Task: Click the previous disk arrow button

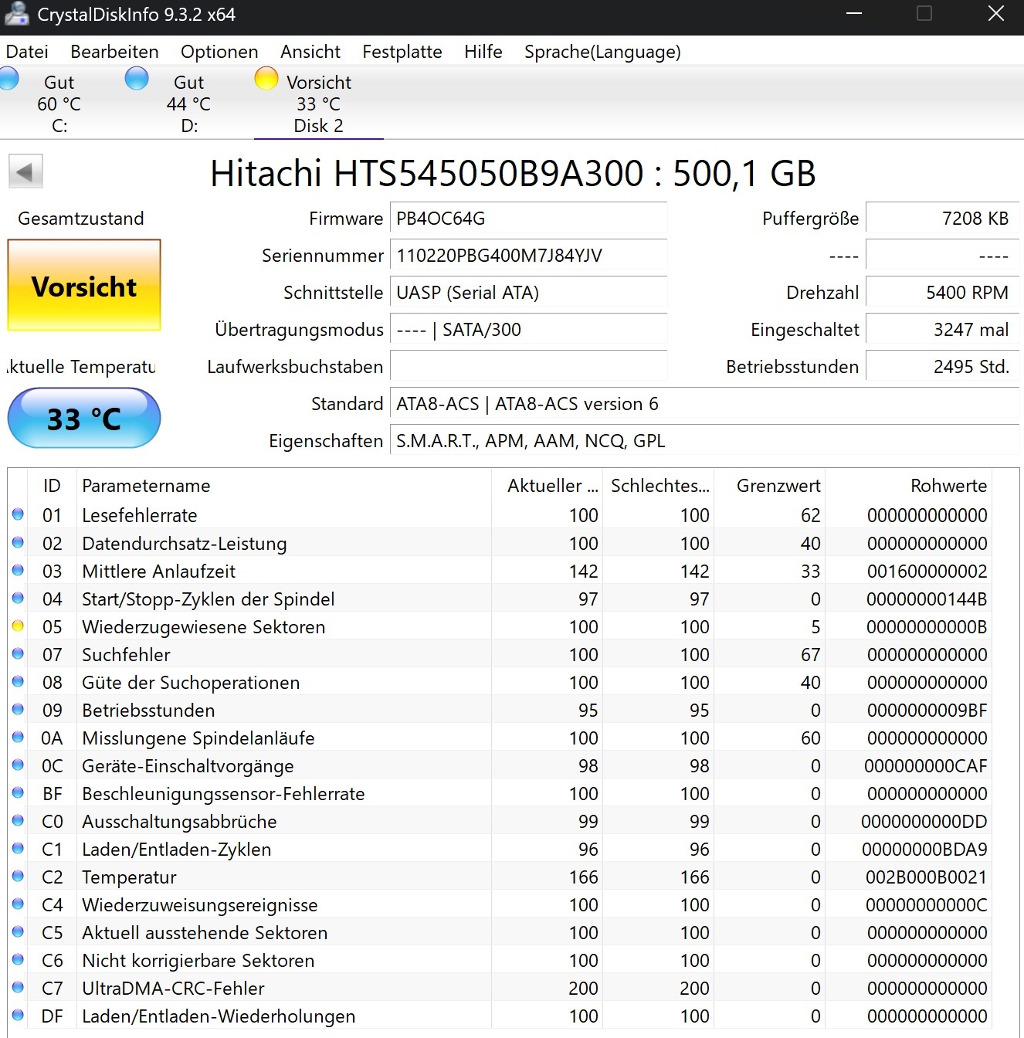Action: (25, 171)
